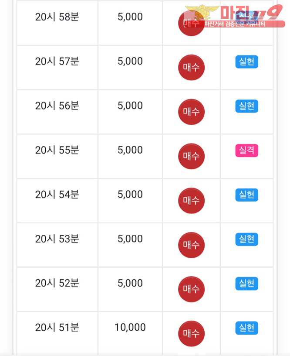Viewport: 290px width, 356px height.
Task: Select the 20시 51분 time cell
Action: point(57,328)
